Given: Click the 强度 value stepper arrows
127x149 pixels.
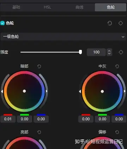Looking at the screenshot, I should (109, 52).
